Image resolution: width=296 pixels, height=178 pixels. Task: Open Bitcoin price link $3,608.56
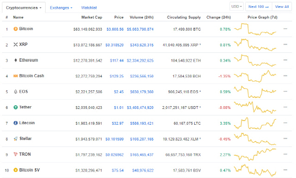[115, 29]
